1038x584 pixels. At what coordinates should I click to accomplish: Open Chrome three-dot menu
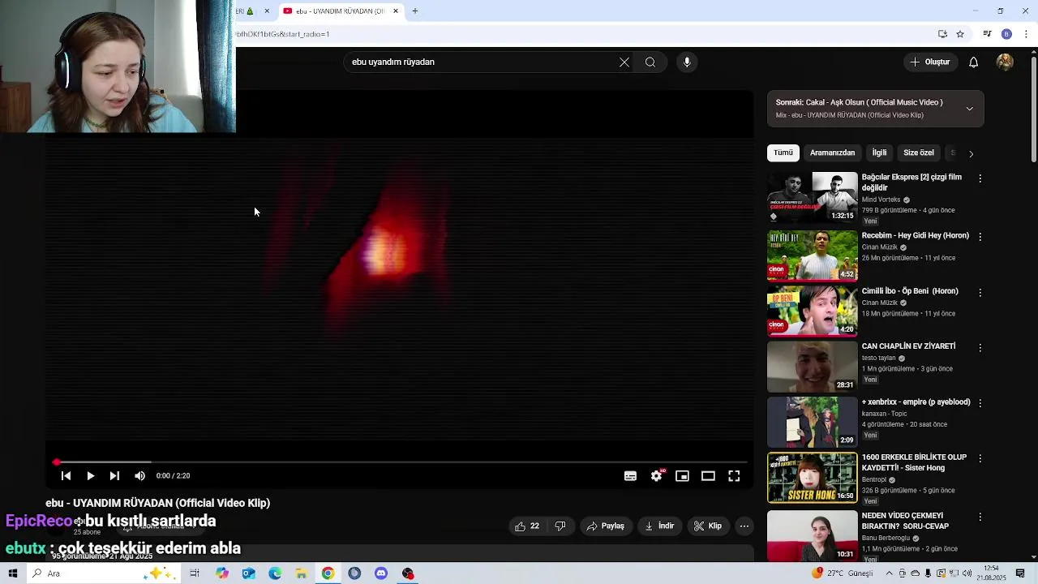coord(1027,34)
